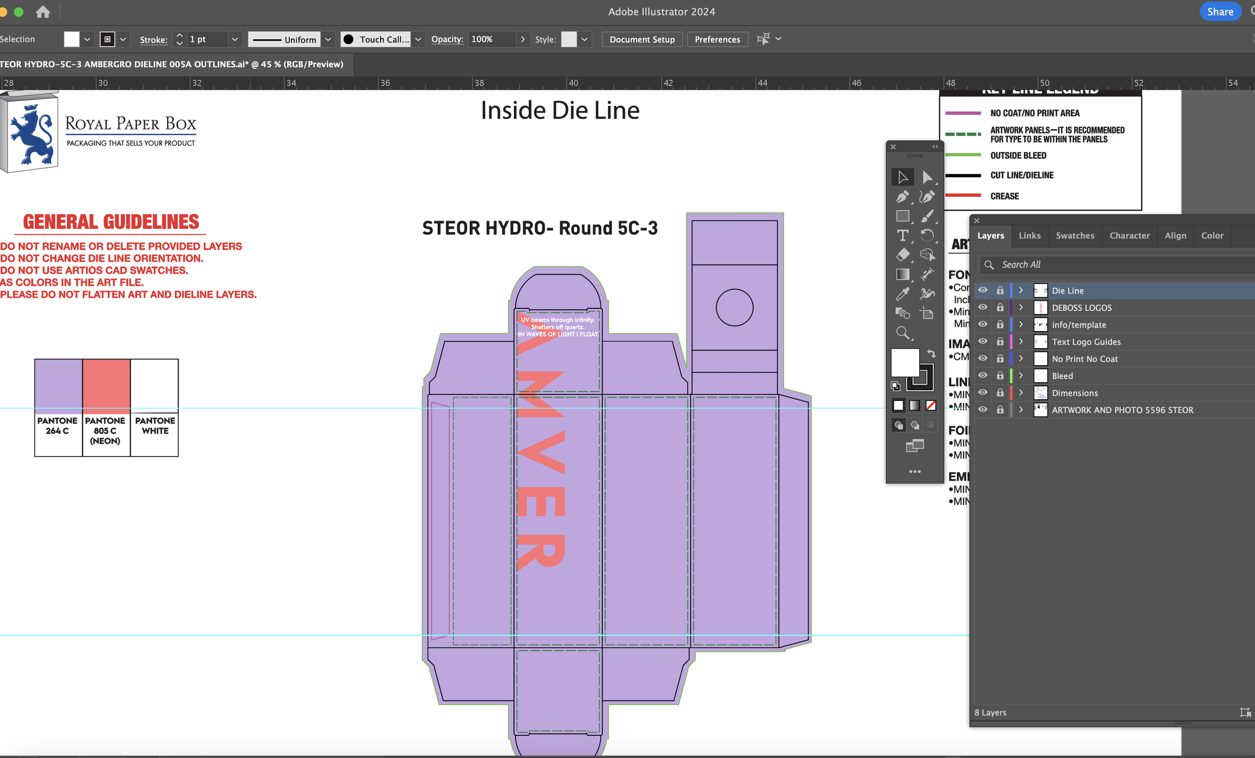Select the Artboard tool

click(x=927, y=313)
